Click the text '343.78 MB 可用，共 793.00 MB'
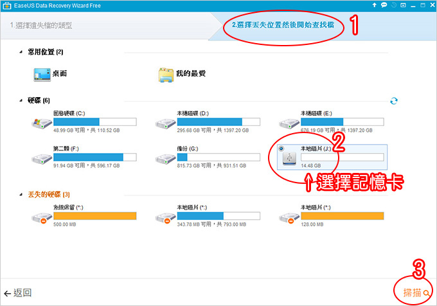The height and width of the screenshot is (306, 437). 211,224
